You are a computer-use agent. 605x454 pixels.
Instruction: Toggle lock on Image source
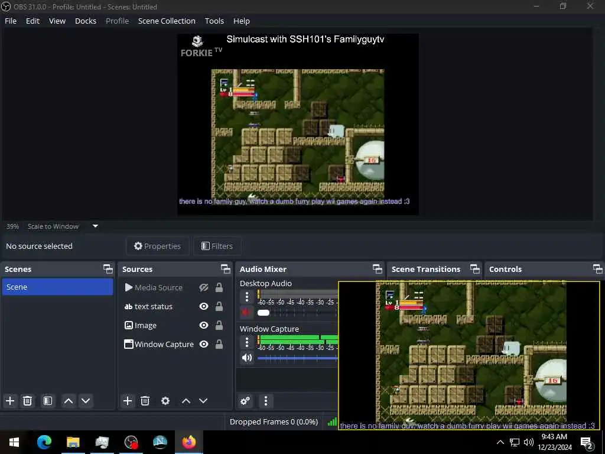pyautogui.click(x=219, y=325)
